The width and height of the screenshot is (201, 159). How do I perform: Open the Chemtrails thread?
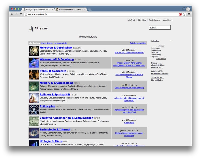click(129, 123)
